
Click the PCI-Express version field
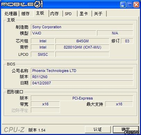pos(82,98)
